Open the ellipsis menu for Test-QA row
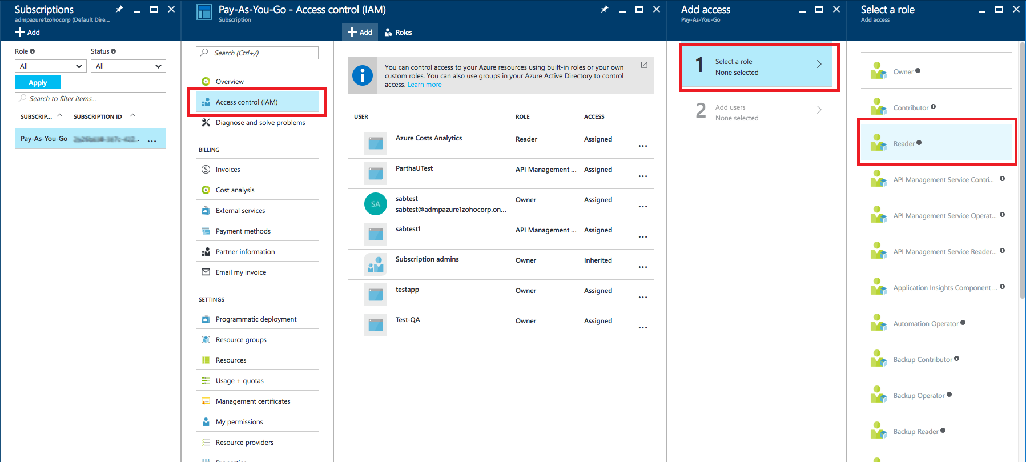Screen dimensions: 1026x462 [x=642, y=328]
